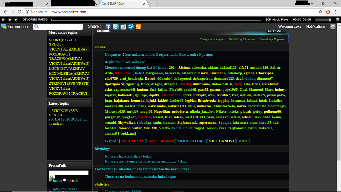Open the music player playlist menu icon
The image size is (341, 192).
338,19
